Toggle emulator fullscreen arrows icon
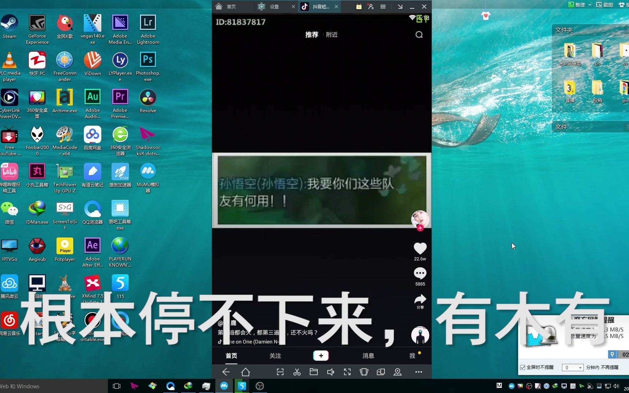Image resolution: width=629 pixels, height=393 pixels. (347, 372)
